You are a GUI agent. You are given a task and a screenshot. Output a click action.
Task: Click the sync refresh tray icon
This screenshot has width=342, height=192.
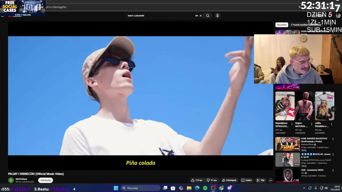(310, 188)
